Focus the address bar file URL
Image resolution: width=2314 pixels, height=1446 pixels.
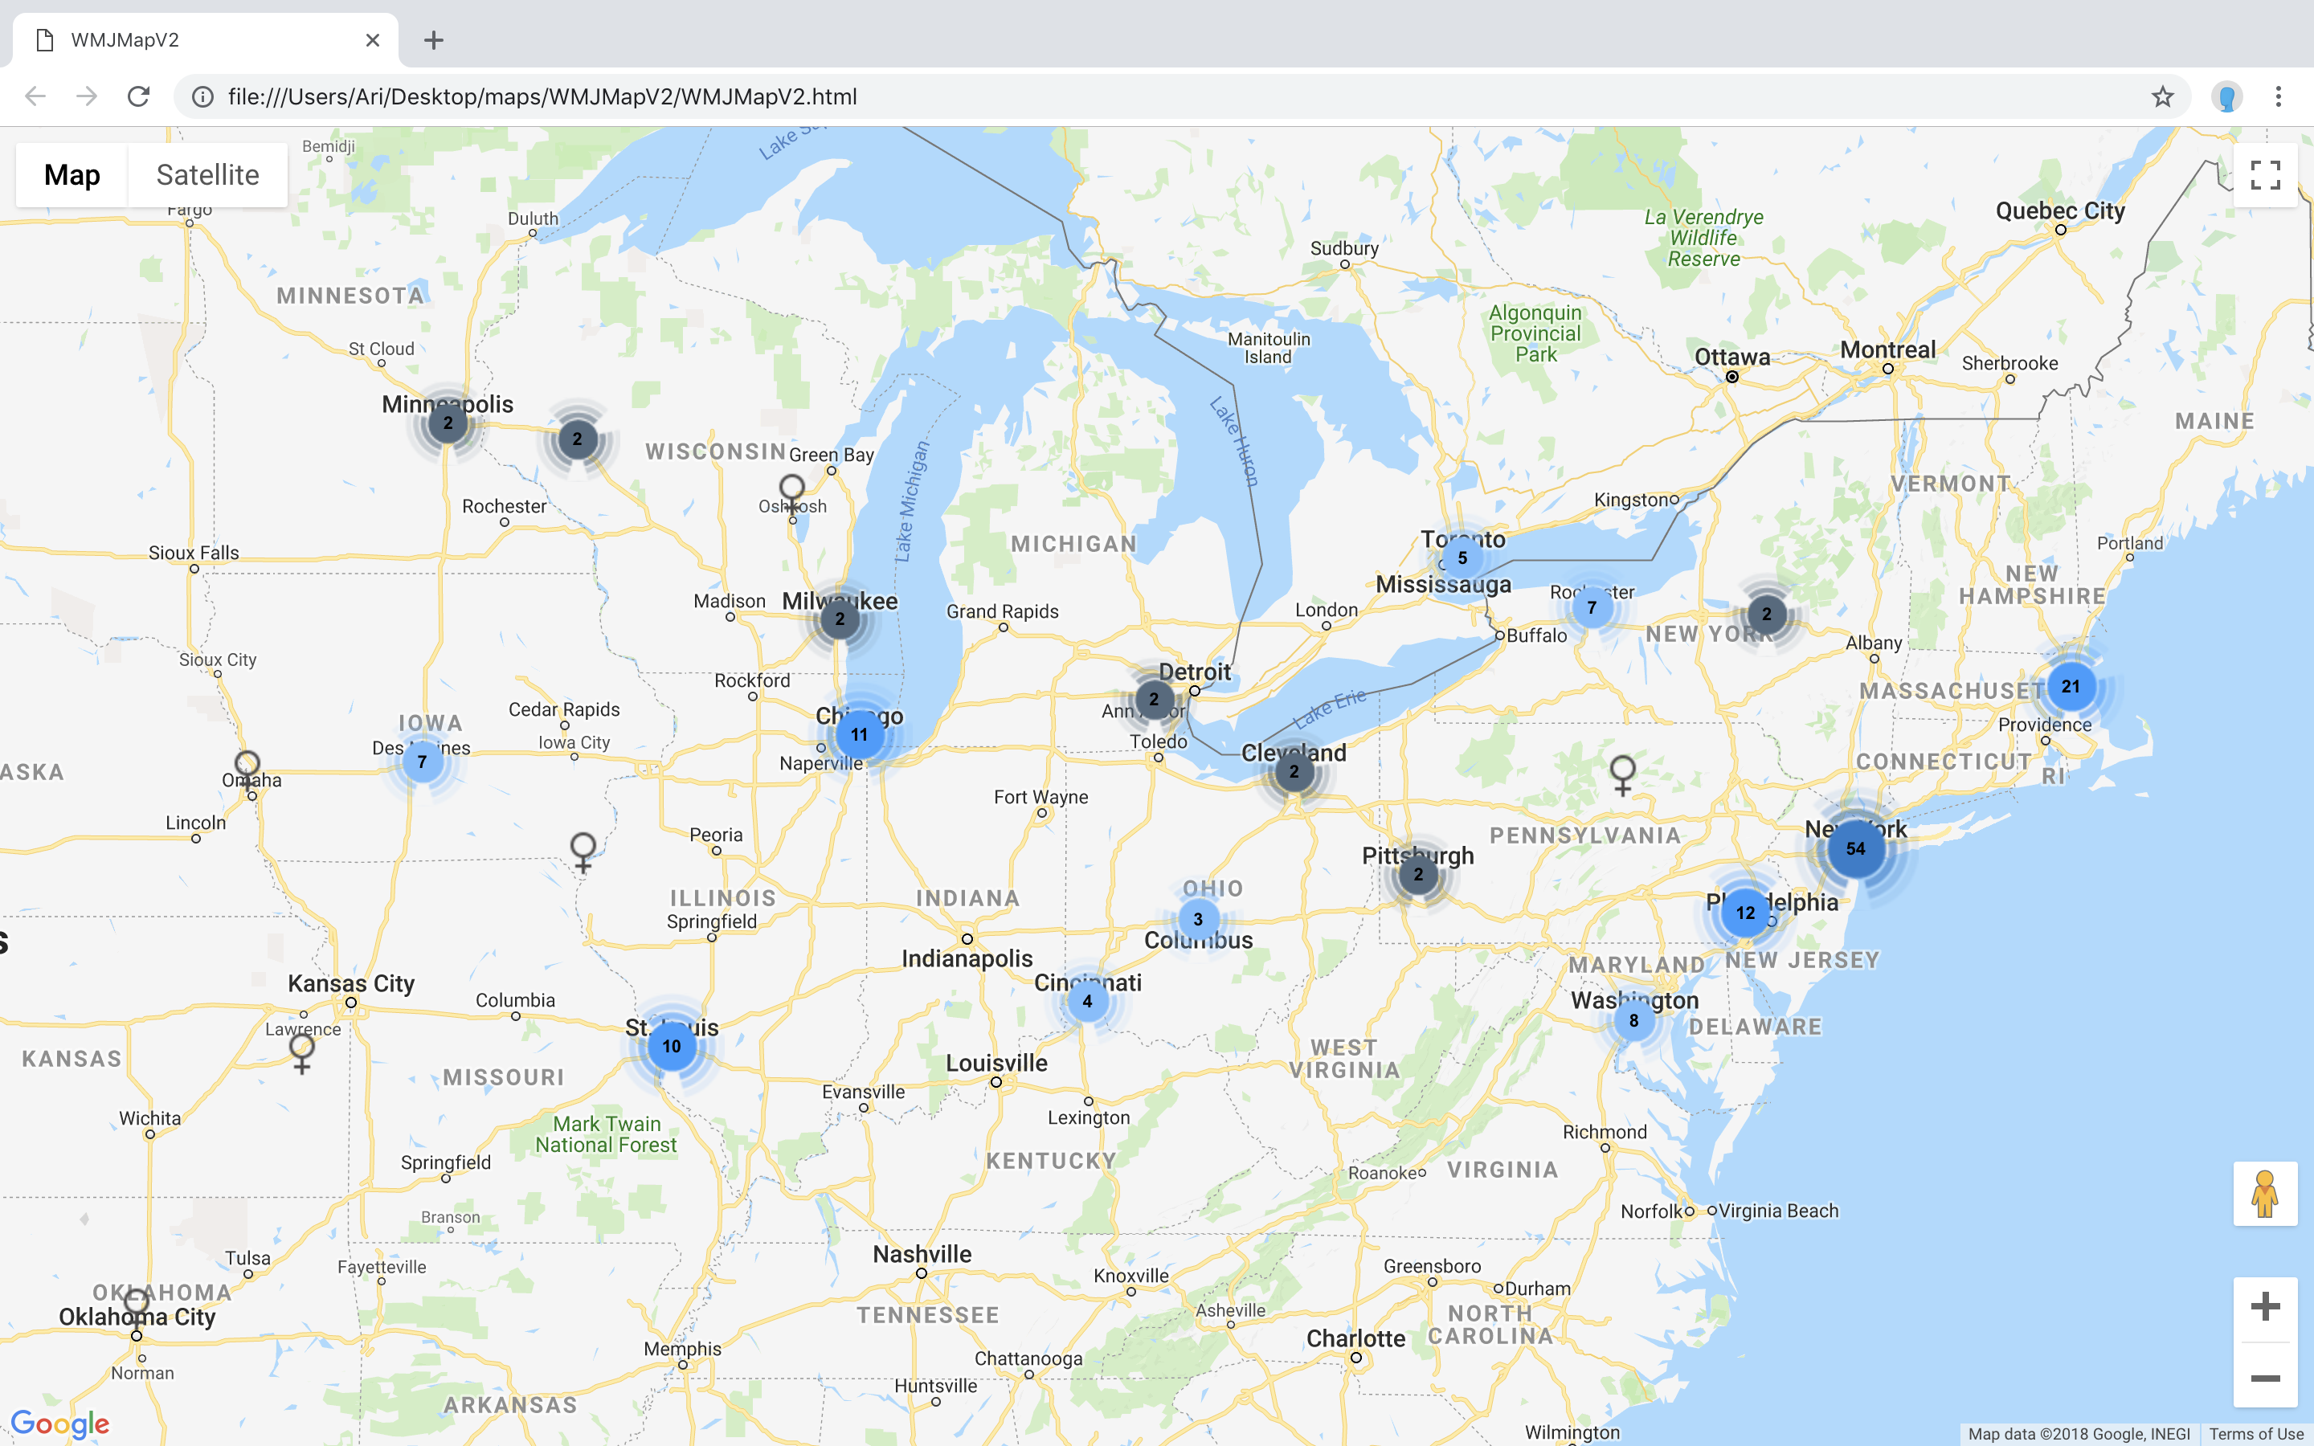tap(542, 96)
